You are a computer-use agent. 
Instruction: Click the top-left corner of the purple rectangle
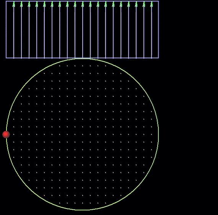pyautogui.click(x=6, y=1)
